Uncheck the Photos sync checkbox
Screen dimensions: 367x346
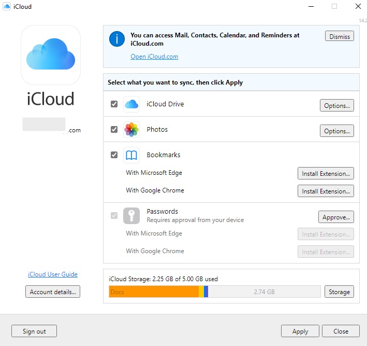114,129
